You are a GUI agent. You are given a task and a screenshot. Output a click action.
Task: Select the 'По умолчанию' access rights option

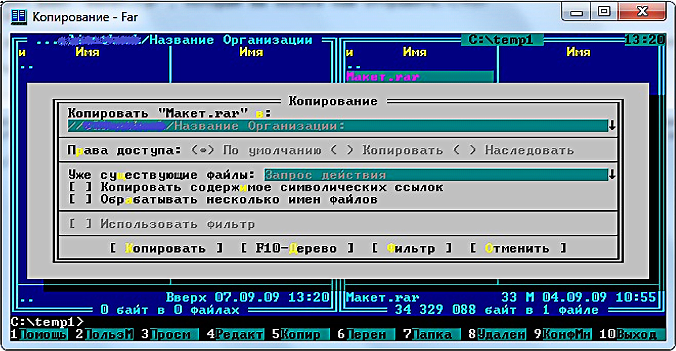click(256, 151)
